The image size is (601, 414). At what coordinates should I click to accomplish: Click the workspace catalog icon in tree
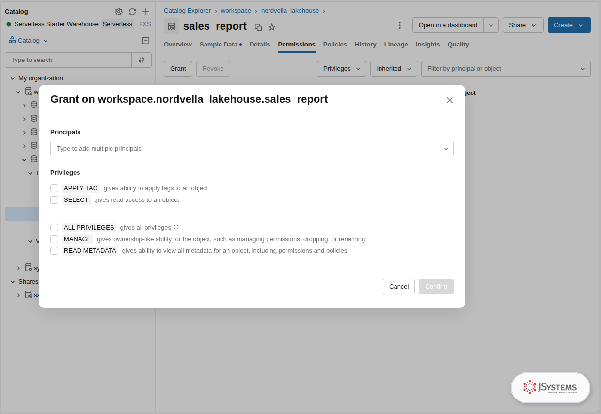click(29, 92)
